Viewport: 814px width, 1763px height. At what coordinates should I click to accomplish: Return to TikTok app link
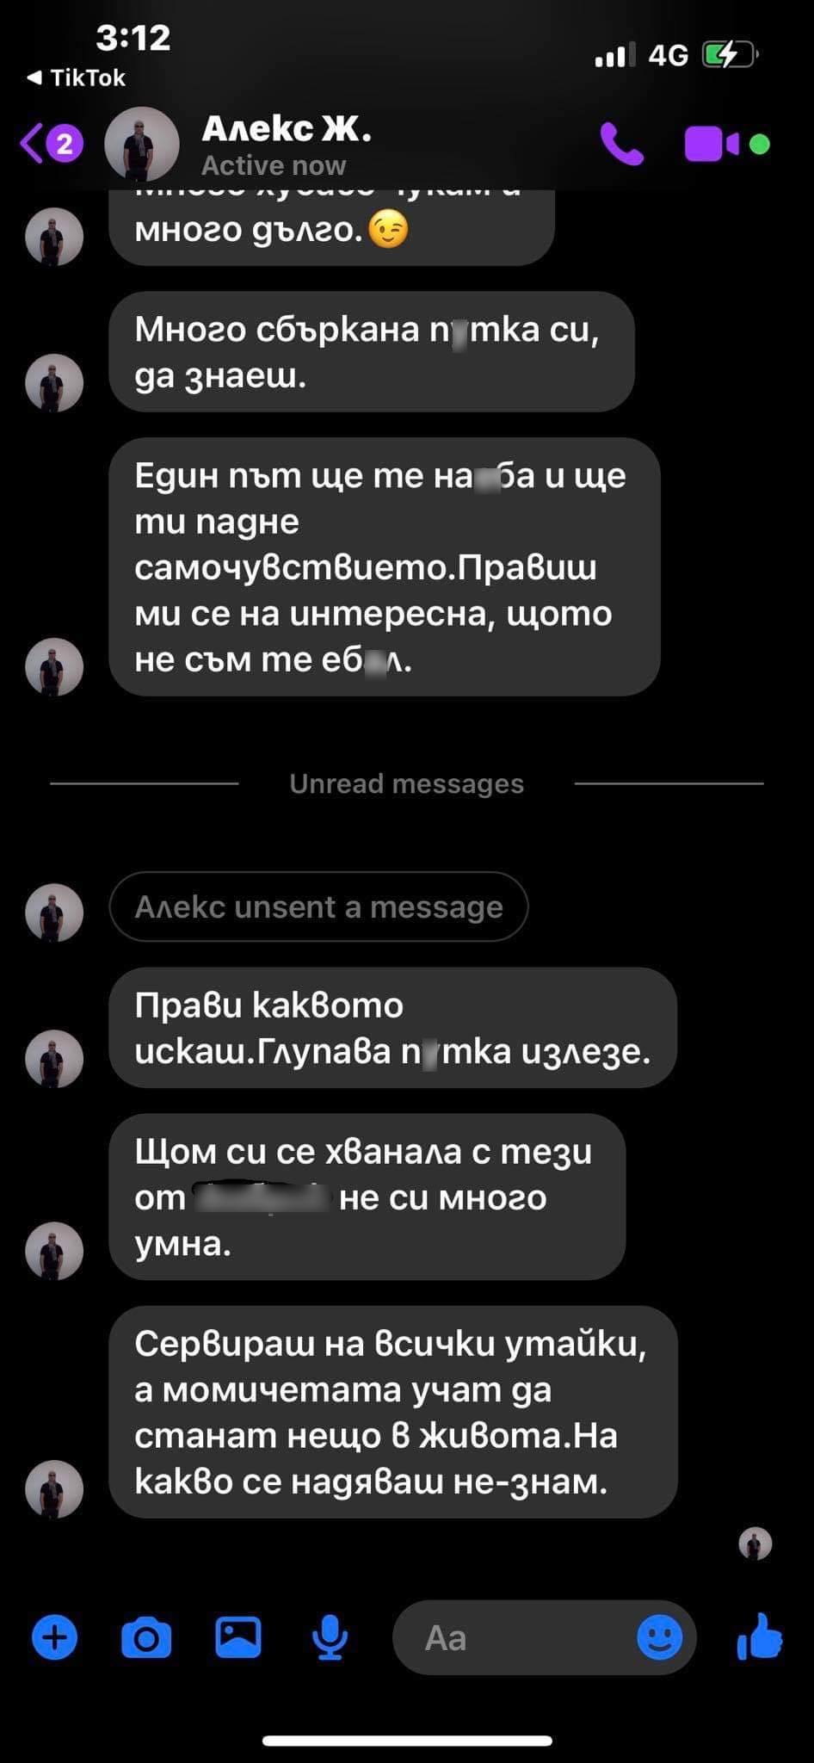(77, 77)
